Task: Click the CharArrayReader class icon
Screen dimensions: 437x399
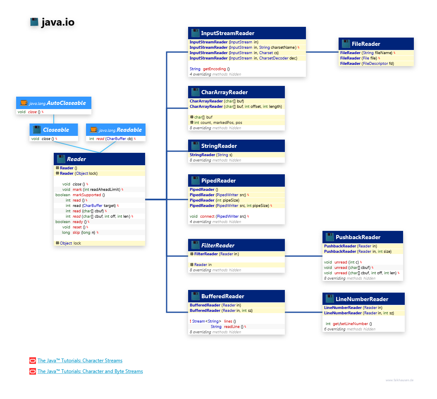Action: (x=196, y=92)
